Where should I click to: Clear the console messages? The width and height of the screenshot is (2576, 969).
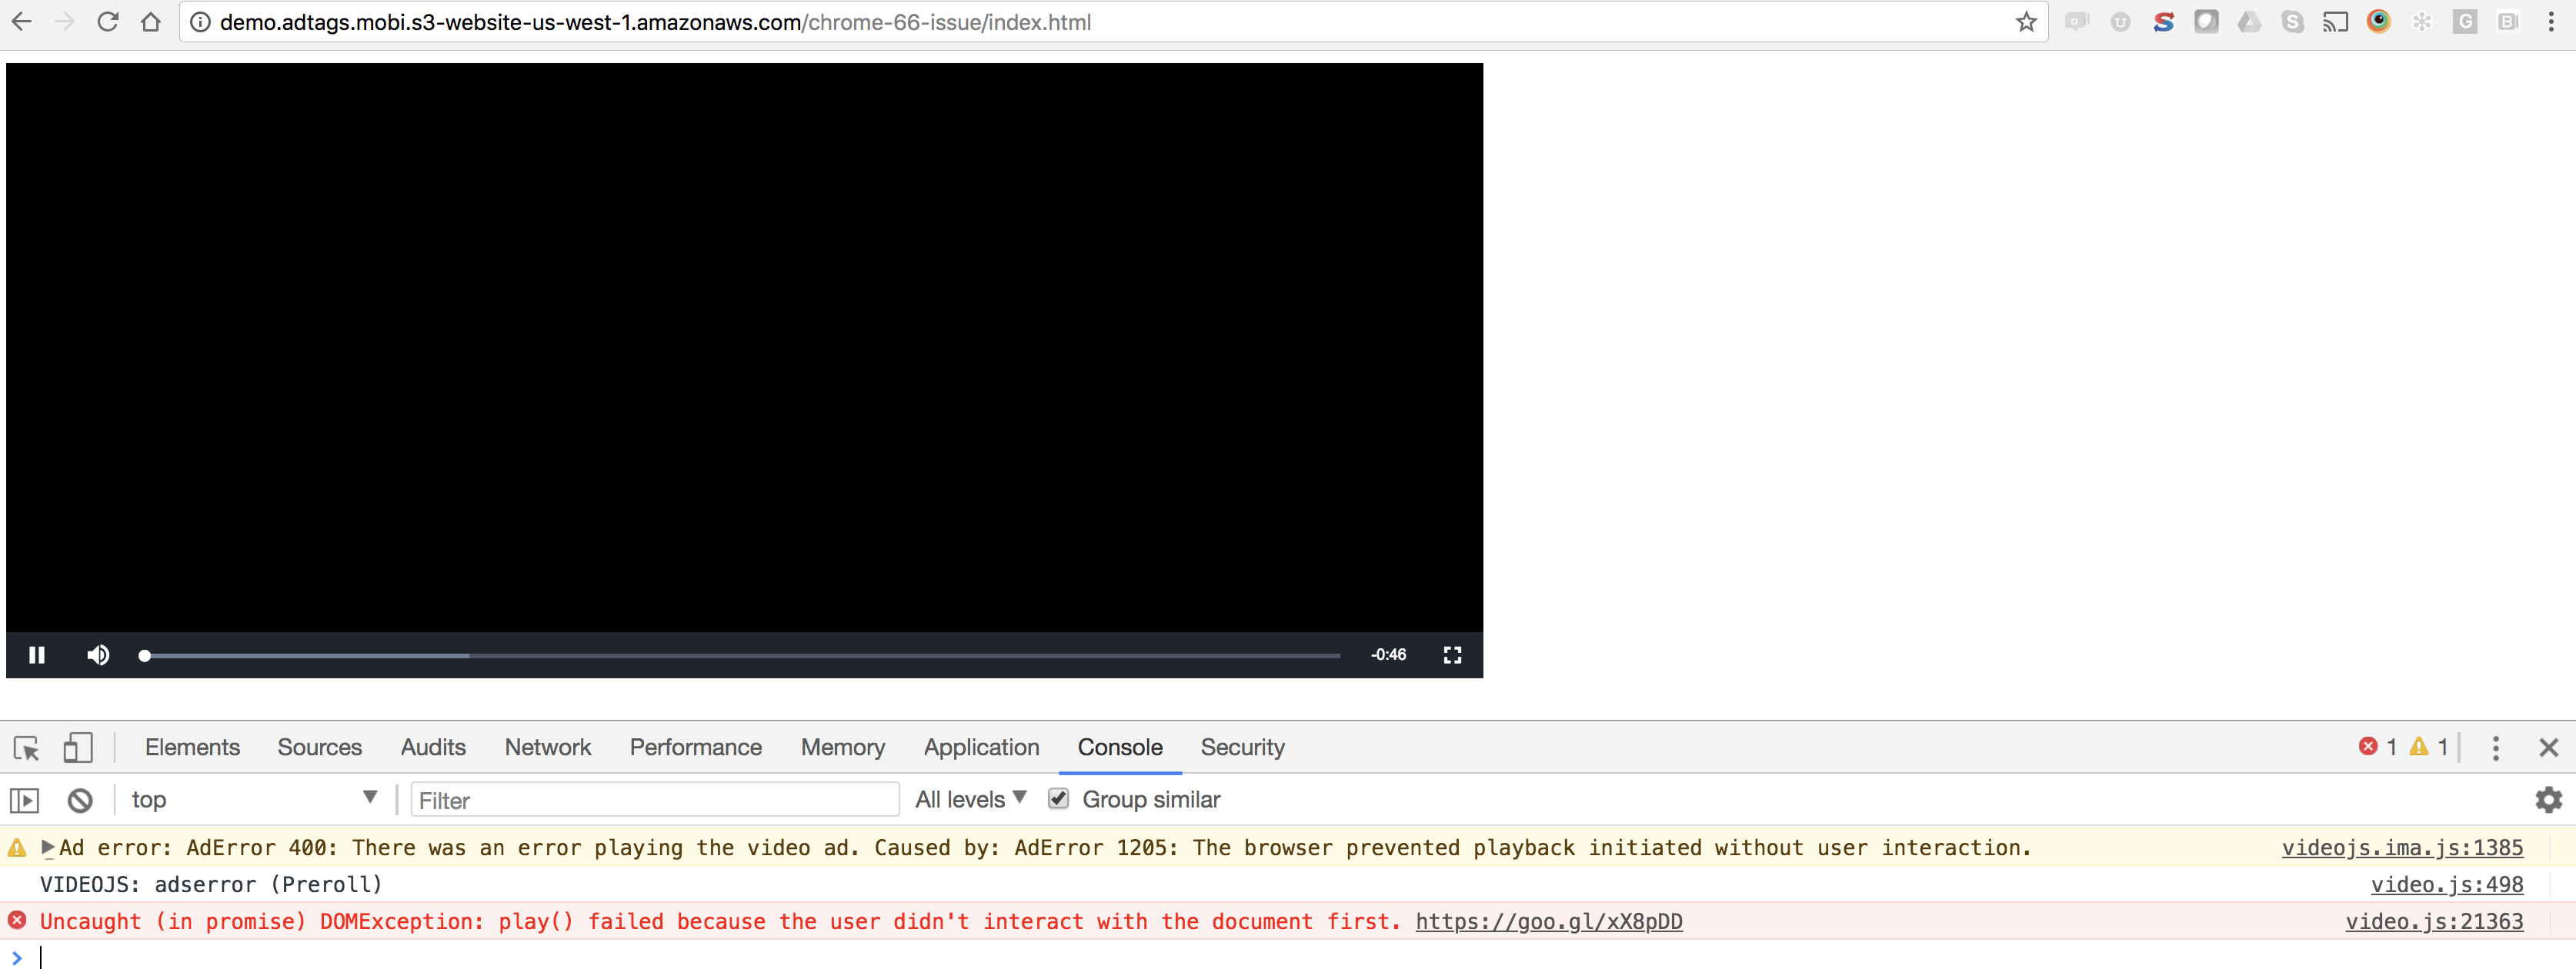(x=79, y=799)
